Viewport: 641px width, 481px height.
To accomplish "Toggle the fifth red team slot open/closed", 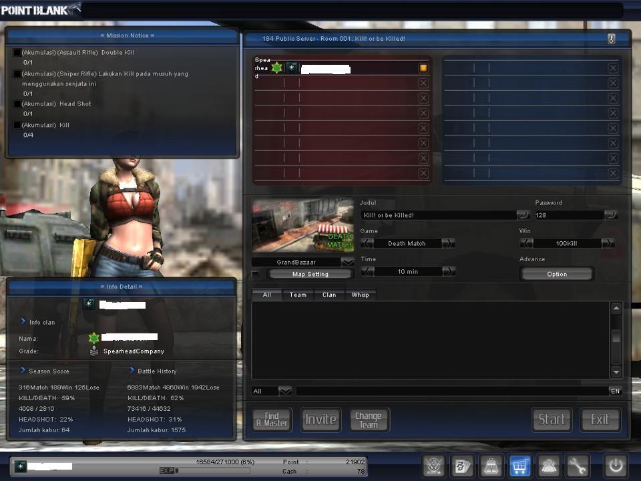I will (423, 128).
